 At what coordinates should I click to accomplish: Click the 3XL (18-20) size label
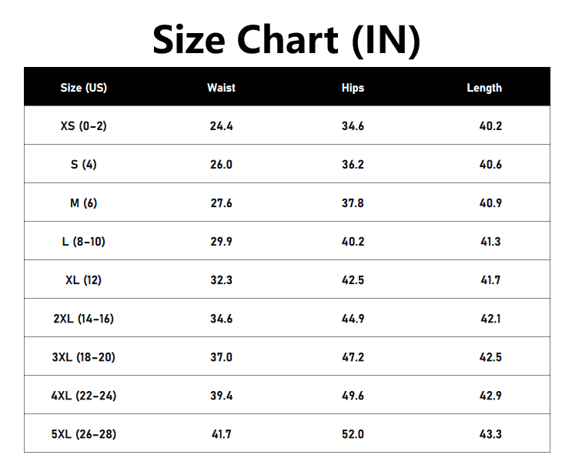coord(84,356)
